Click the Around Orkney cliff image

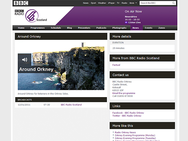point(61,66)
